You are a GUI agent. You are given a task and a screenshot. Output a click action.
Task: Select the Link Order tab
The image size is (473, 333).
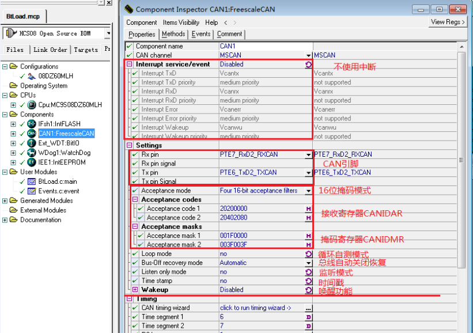click(x=50, y=50)
